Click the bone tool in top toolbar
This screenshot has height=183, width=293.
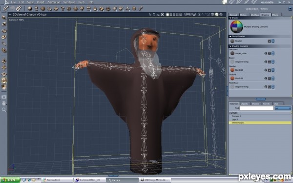click(x=141, y=8)
